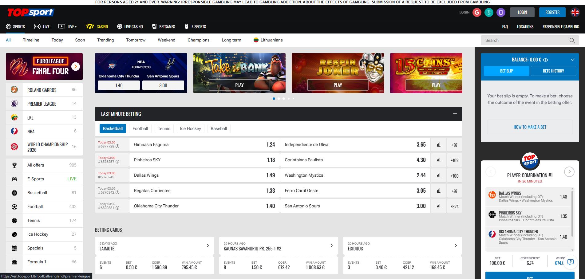Click the LOGIN button
The image size is (585, 279).
(x=522, y=12)
